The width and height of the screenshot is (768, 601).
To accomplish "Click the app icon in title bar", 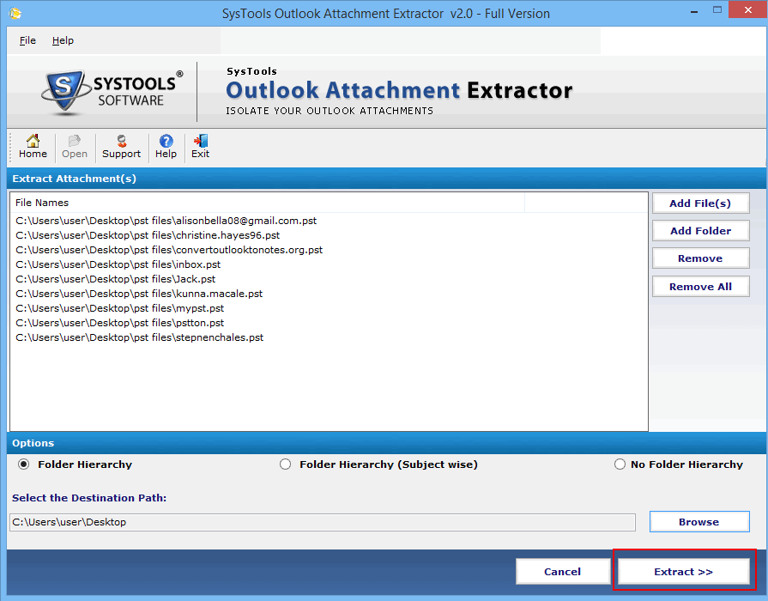I will [x=15, y=13].
